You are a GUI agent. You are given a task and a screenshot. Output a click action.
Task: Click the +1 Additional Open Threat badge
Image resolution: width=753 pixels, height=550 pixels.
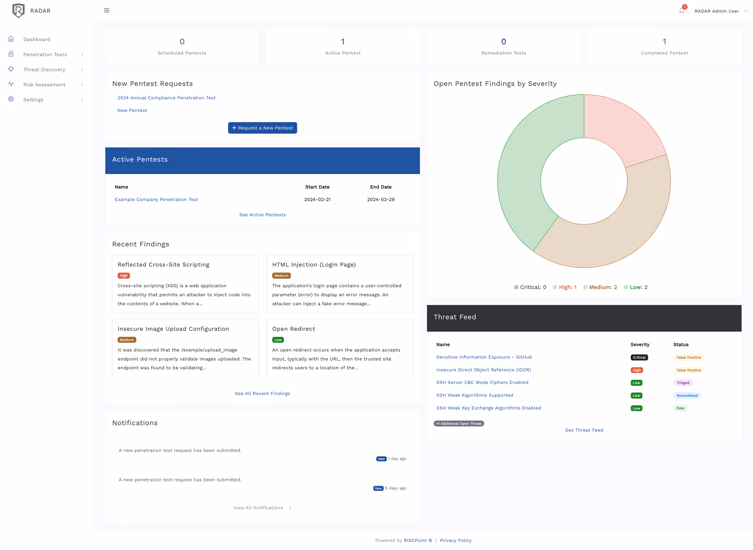(x=458, y=423)
